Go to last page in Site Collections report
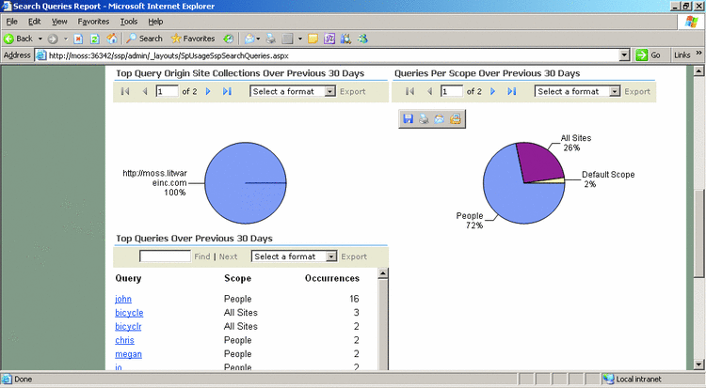The height and width of the screenshot is (388, 706). (x=227, y=91)
